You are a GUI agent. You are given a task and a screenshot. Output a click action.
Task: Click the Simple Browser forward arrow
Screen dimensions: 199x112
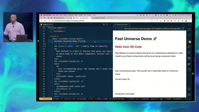[118, 29]
